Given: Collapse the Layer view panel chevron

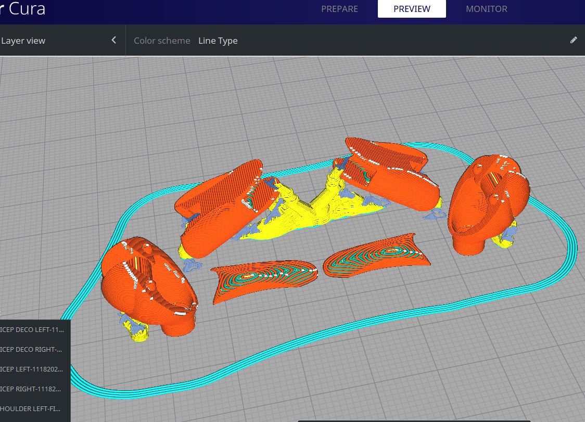Looking at the screenshot, I should [x=114, y=40].
